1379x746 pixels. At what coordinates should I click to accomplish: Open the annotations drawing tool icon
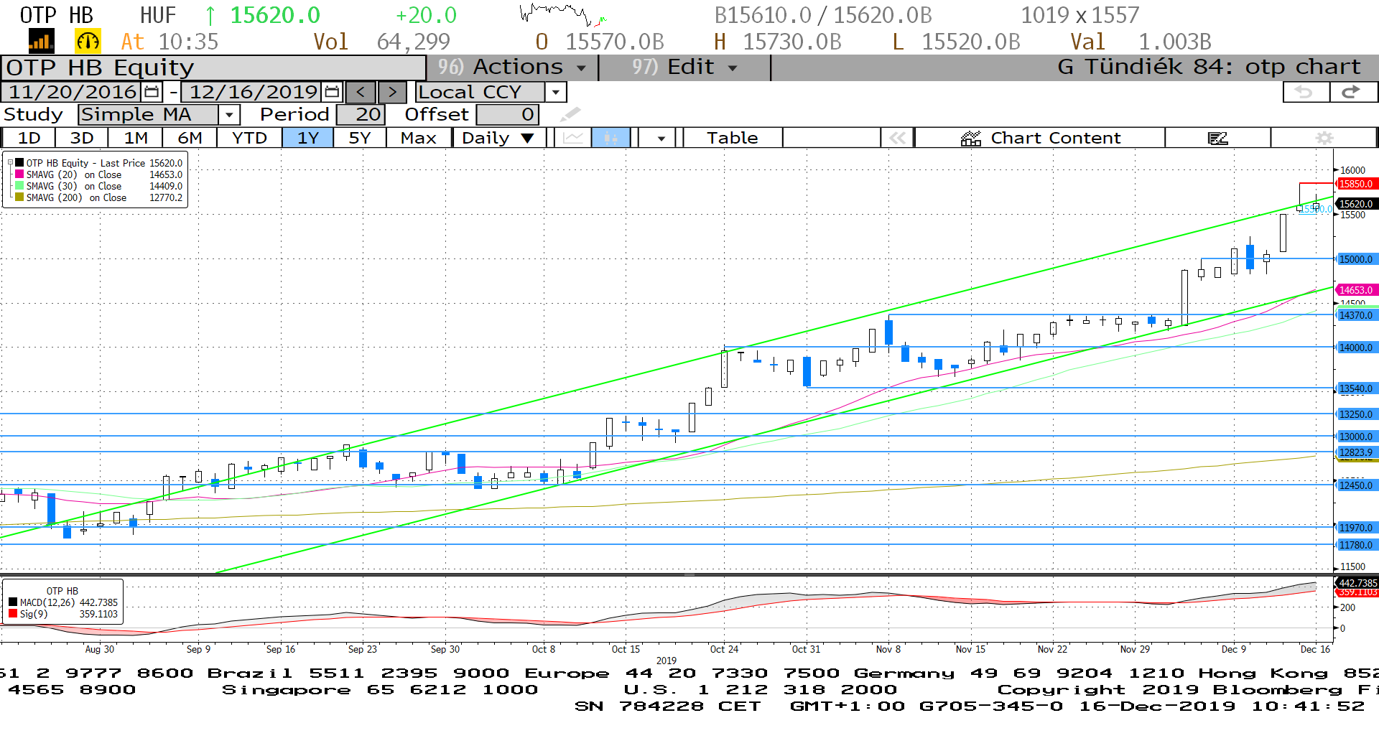[x=1217, y=138]
